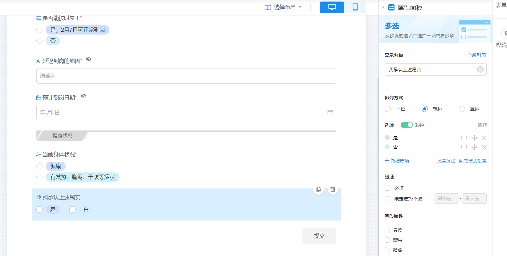Select the 下拉 arrangement option
507x256 pixels.
[x=388, y=109]
